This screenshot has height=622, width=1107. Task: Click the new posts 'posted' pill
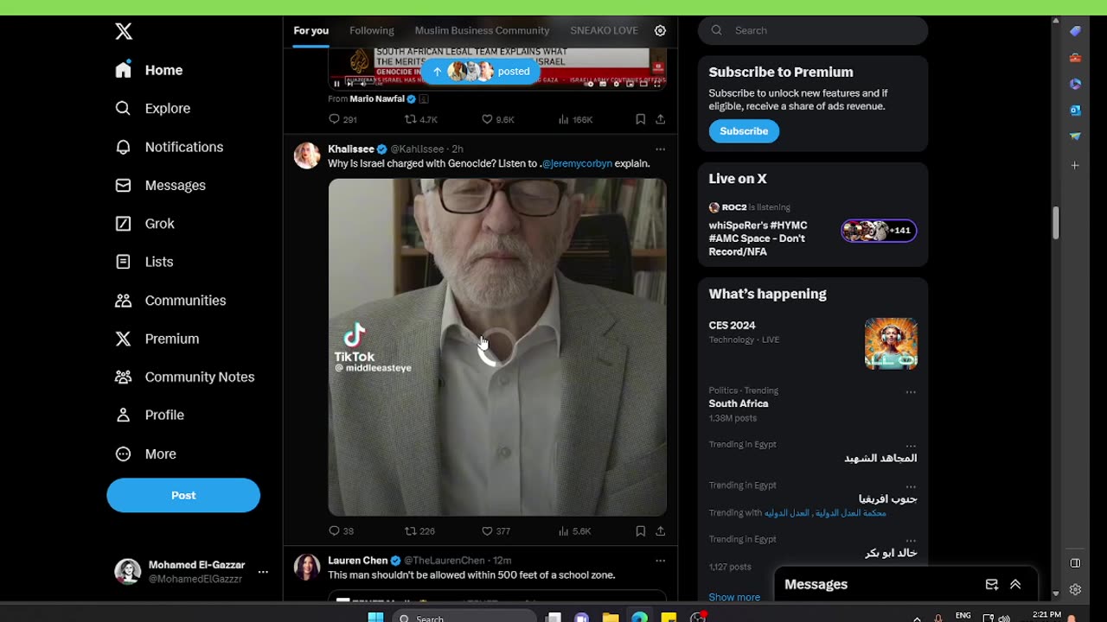pyautogui.click(x=482, y=72)
